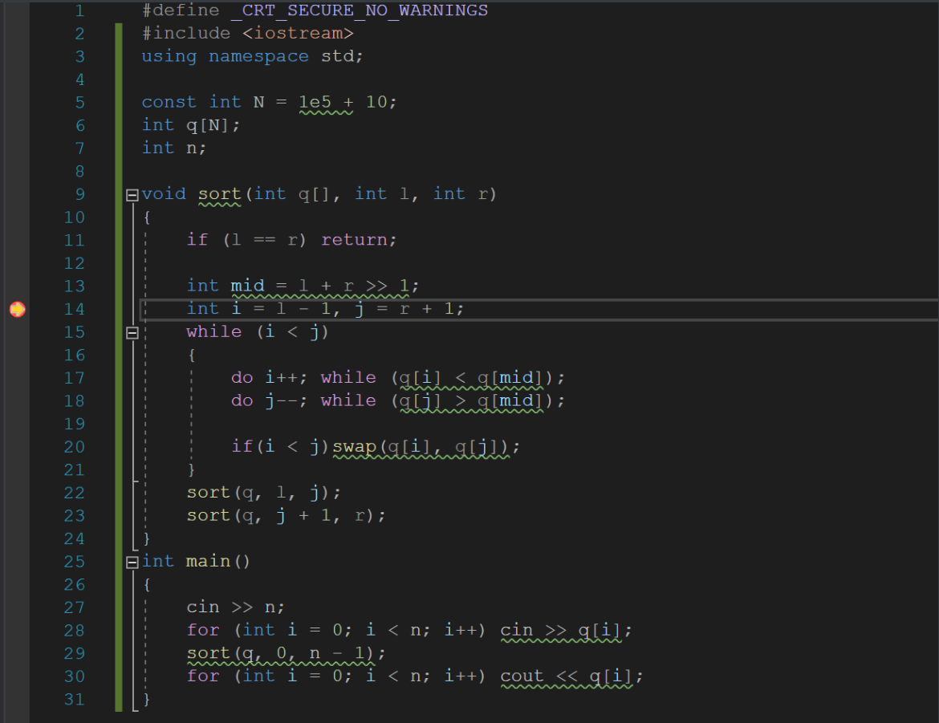Click the mid variable declaration on line 13

pyautogui.click(x=247, y=286)
